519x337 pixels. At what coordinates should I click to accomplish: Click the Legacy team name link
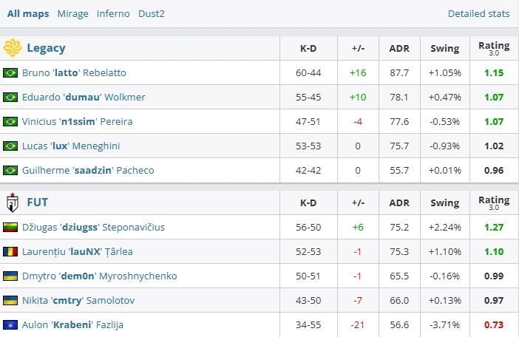pyautogui.click(x=46, y=48)
